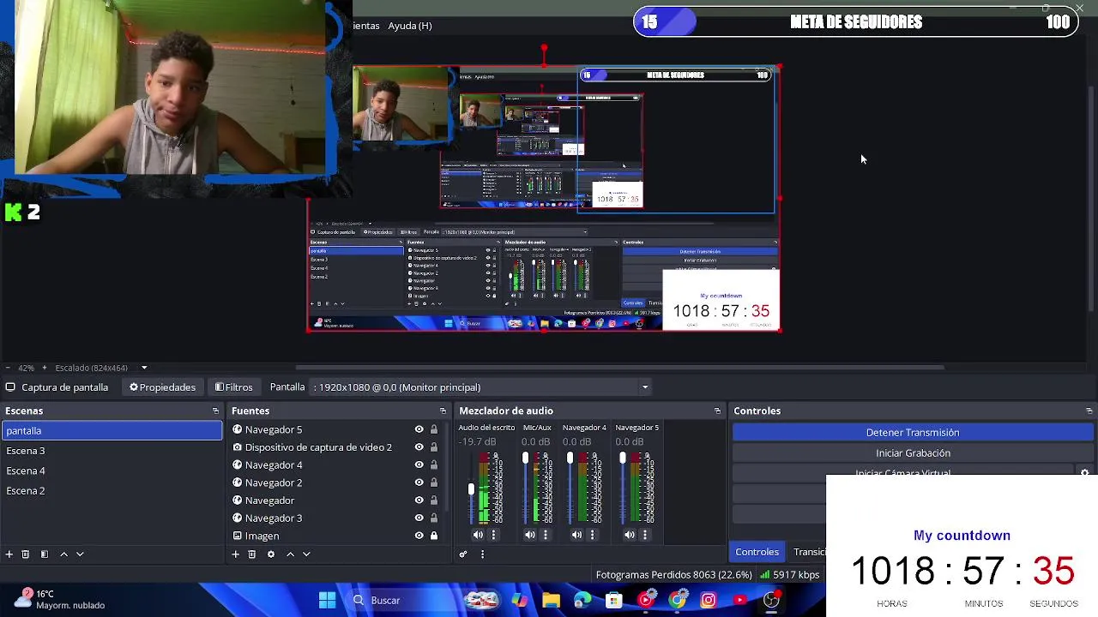Screen dimensions: 1098x617
Task: Hide the Navegador 5 source
Action: [x=419, y=429]
